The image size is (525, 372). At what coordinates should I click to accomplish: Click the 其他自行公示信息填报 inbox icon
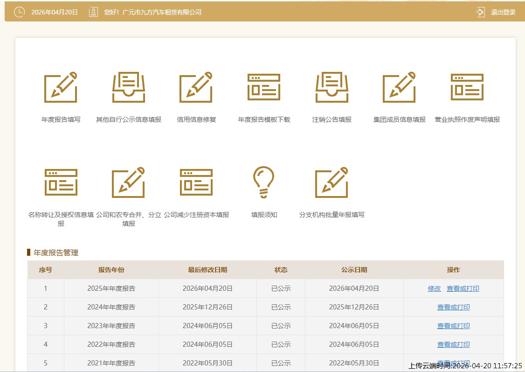129,87
